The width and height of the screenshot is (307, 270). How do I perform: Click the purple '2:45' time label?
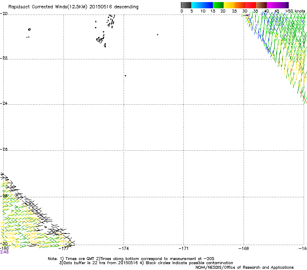tap(4, 252)
